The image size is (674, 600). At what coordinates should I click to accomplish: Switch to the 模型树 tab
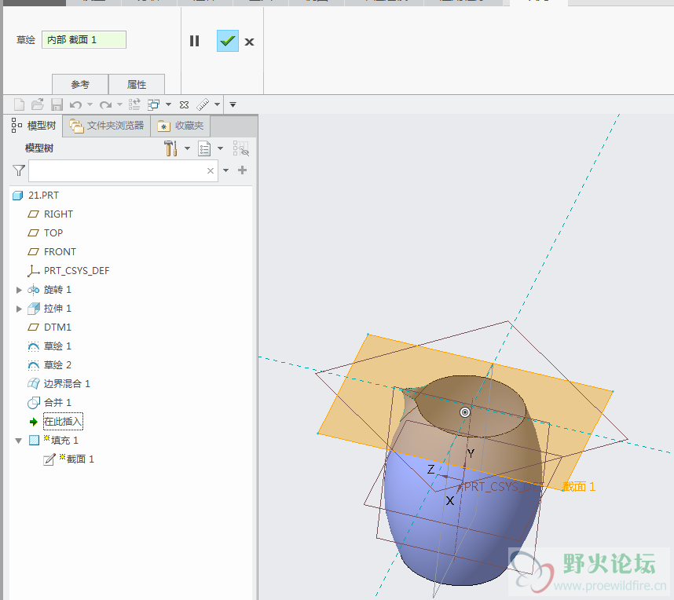[x=34, y=126]
